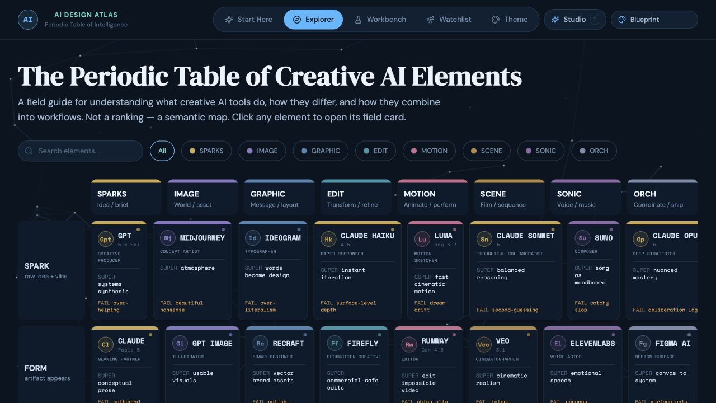Click the Studio button

[575, 20]
